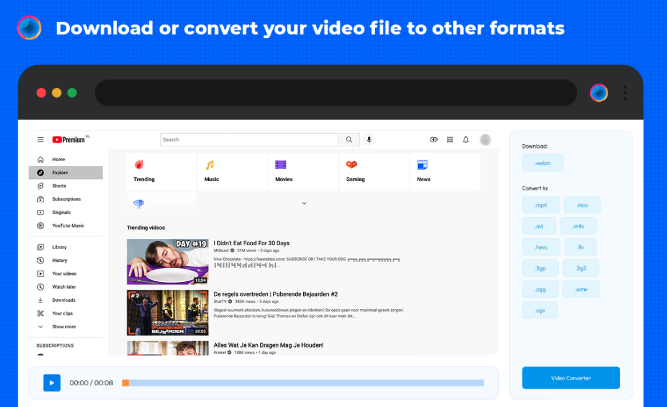Screen dimensions: 667x407
Task: Click the YouTube Premium logo
Action: 69,139
